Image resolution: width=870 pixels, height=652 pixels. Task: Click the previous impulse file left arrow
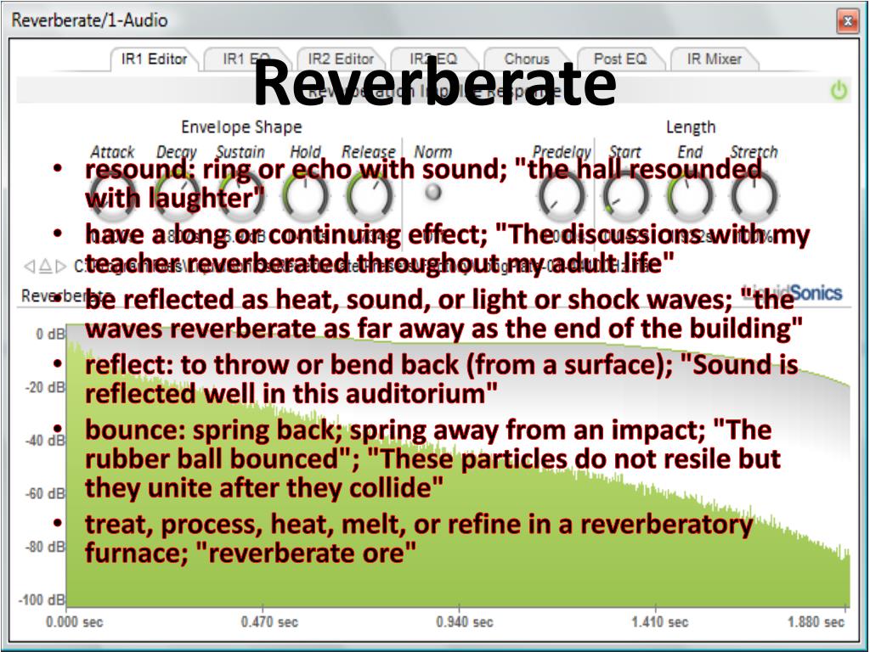tap(30, 267)
